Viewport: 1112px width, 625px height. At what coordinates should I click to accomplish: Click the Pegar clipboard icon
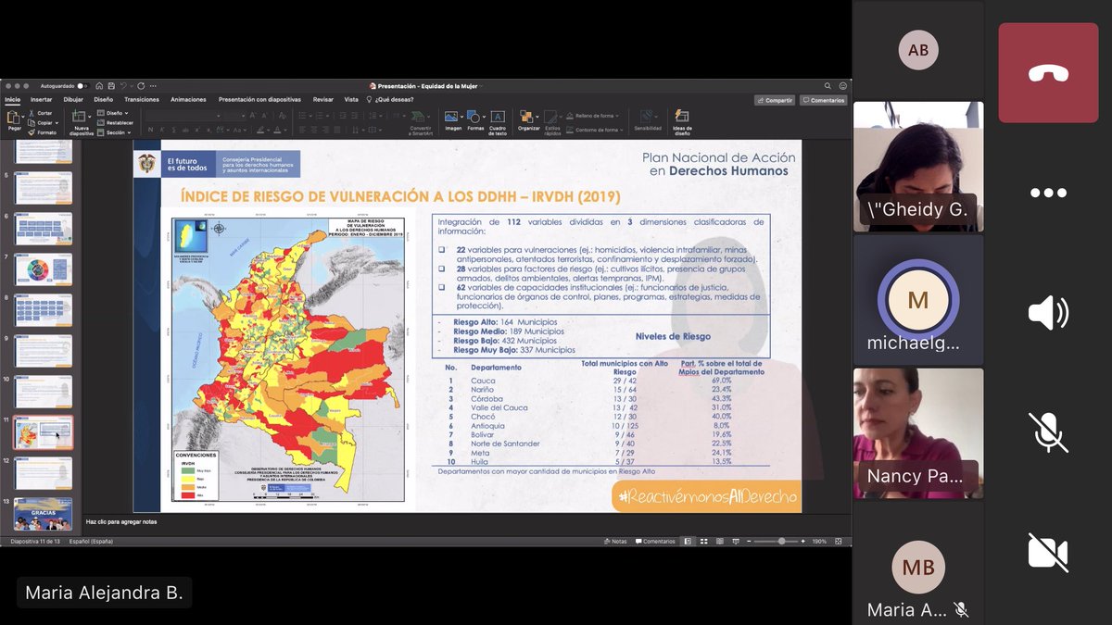(14, 118)
